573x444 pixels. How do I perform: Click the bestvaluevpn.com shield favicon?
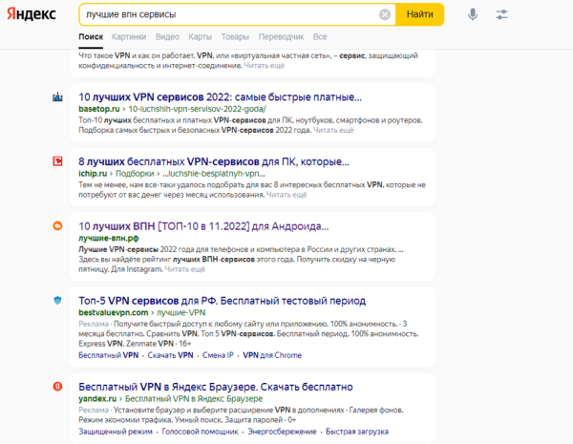57,300
